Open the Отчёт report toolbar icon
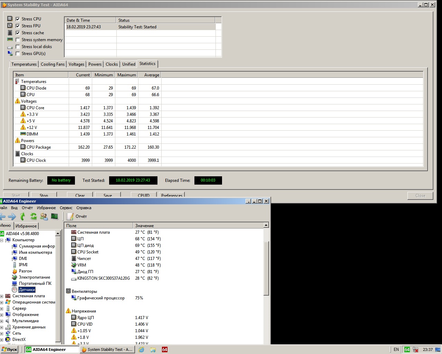 point(77,216)
